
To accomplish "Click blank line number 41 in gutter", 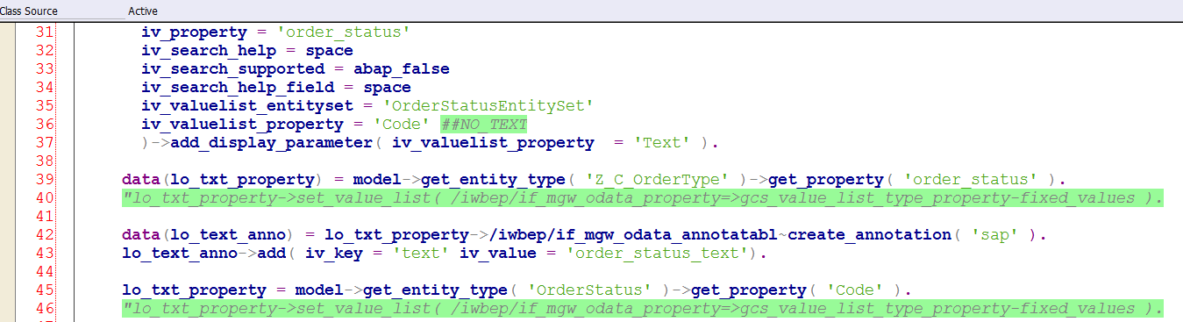I will [x=46, y=217].
